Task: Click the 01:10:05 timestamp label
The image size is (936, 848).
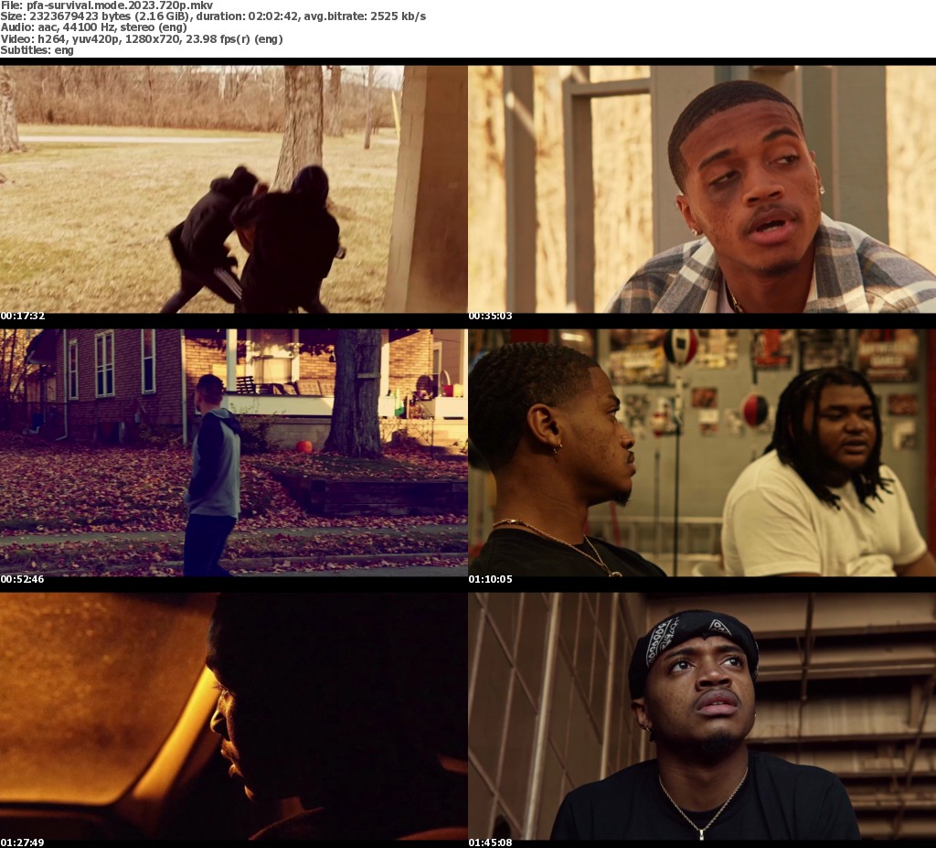Action: point(491,579)
